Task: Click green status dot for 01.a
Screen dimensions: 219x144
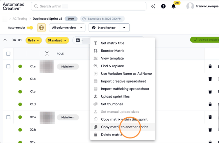Action: [x=20, y=66]
